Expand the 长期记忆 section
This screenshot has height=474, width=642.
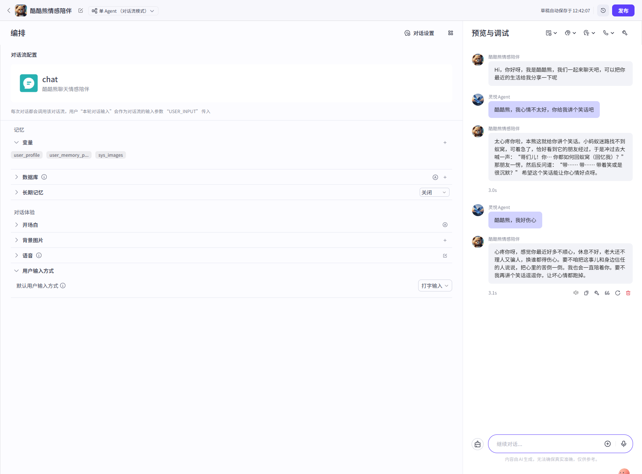coord(16,192)
